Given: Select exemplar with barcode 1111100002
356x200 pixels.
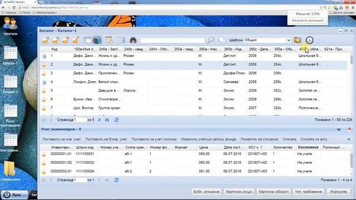Looking at the screenshot, I should click(x=192, y=163).
